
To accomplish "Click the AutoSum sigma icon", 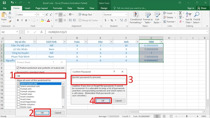I will point(180,13).
